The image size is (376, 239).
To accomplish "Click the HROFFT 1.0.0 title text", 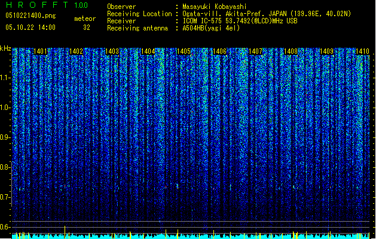I will tap(47, 5).
